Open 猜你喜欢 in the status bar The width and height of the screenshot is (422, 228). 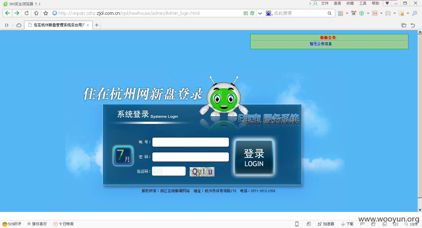pyautogui.click(x=37, y=224)
